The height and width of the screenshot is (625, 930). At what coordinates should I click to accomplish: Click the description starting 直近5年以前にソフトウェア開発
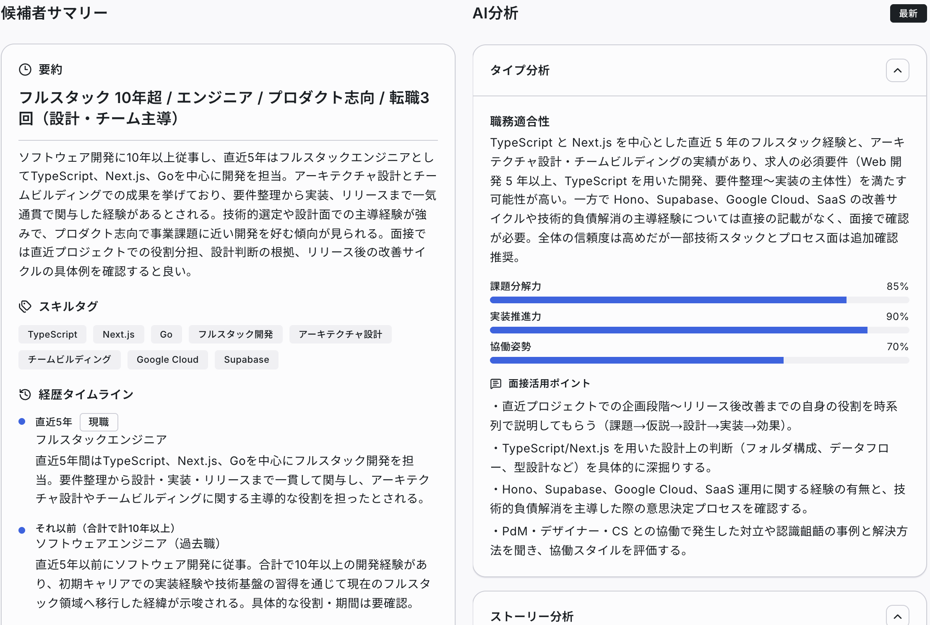tap(233, 584)
